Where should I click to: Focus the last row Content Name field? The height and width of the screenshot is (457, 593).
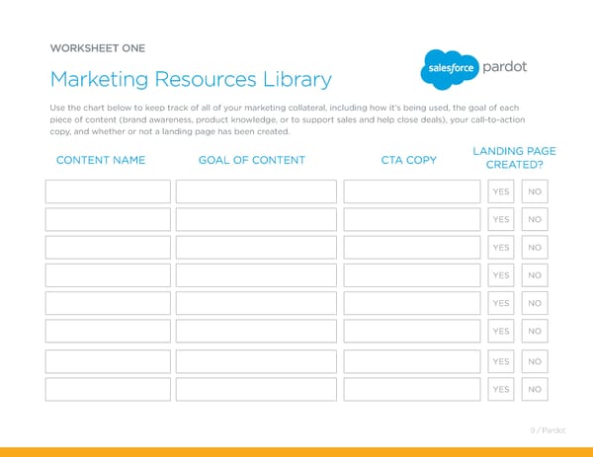coord(108,389)
